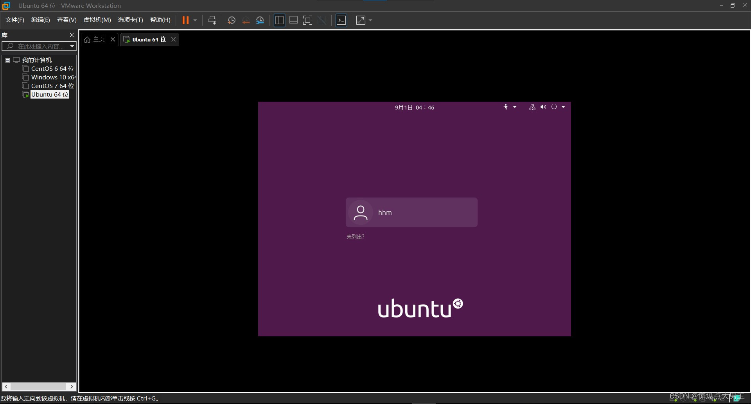The width and height of the screenshot is (751, 404).
Task: Click the Ubuntu network status icon
Action: coord(532,107)
